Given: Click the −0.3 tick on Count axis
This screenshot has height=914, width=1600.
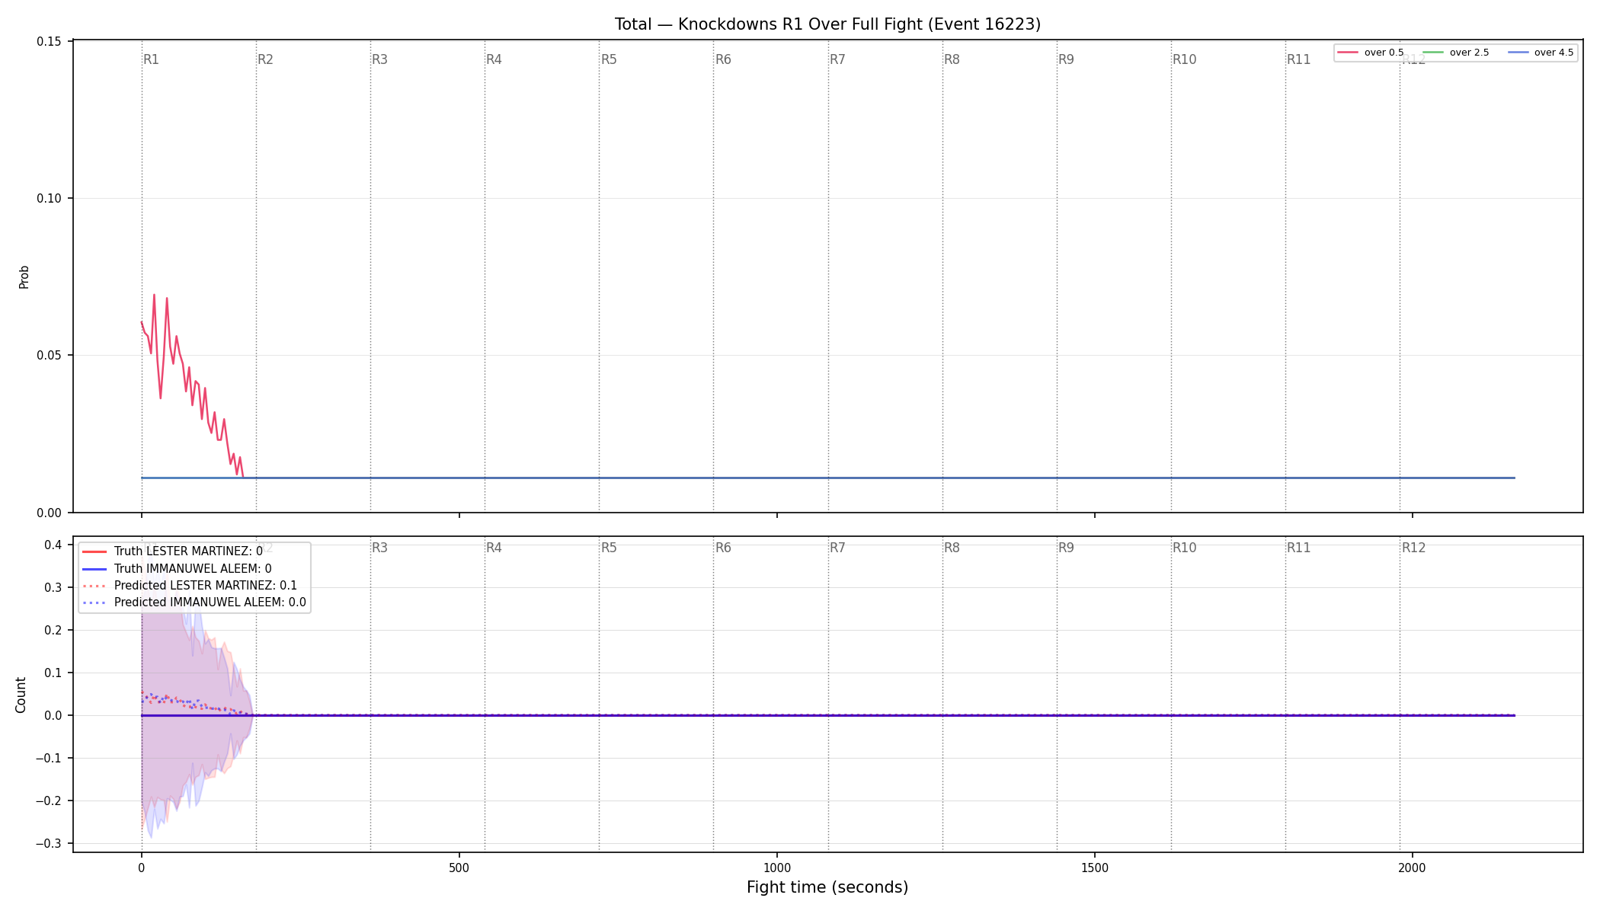Looking at the screenshot, I should click(x=49, y=843).
